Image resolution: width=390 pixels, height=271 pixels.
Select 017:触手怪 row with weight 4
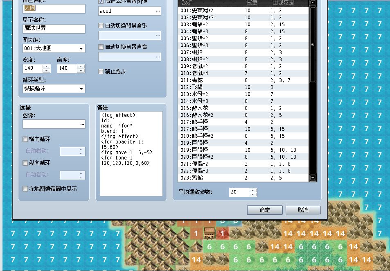pos(243,122)
